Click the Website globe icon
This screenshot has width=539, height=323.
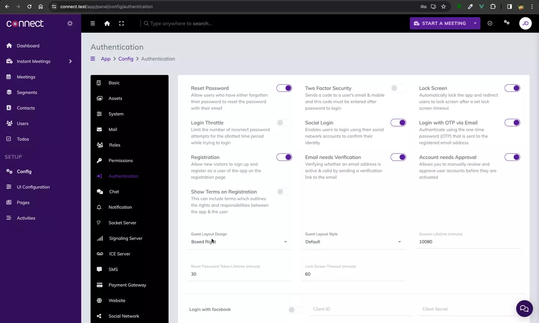[x=99, y=301]
